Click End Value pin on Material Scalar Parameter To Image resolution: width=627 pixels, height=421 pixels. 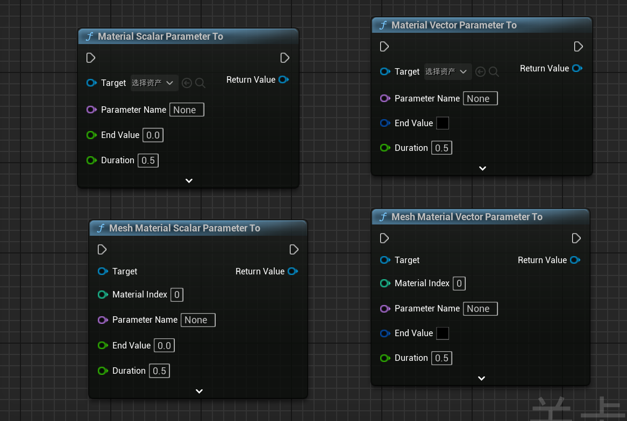(91, 135)
